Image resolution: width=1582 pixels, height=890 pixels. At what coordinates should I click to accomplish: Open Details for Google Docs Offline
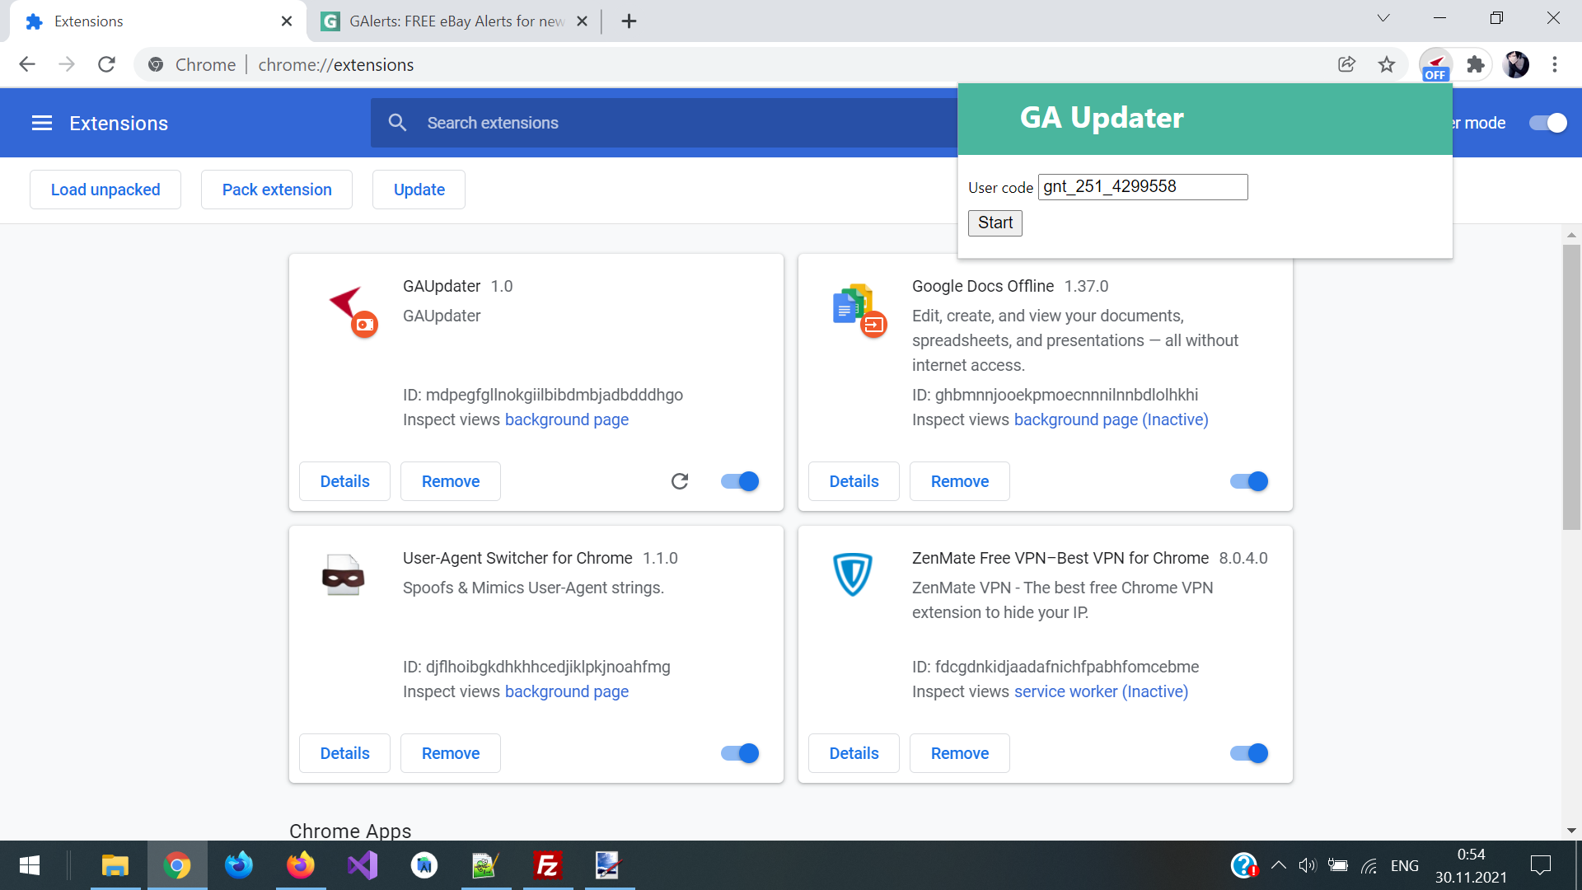click(854, 481)
